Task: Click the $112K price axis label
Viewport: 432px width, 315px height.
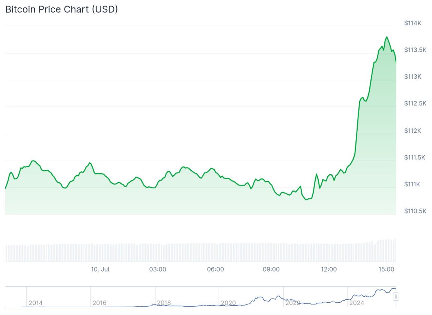Action: 412,130
